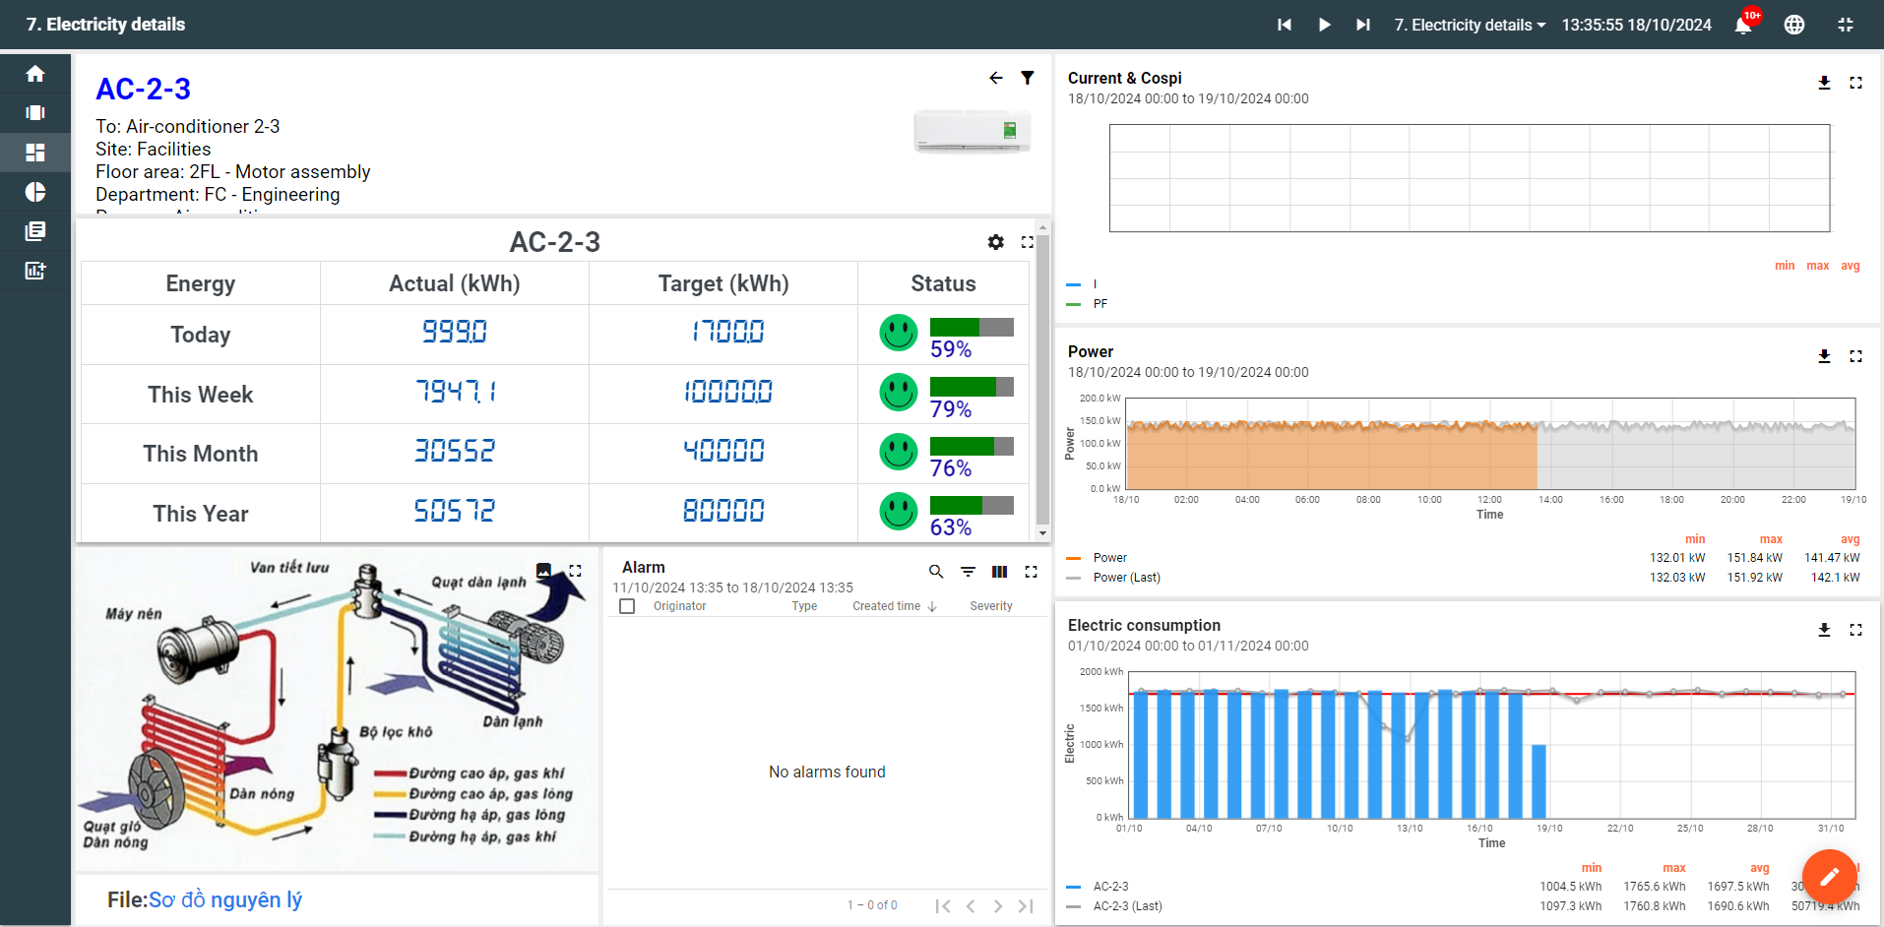Sort alarms by Originator column
This screenshot has height=927, width=1884.
pos(679,606)
